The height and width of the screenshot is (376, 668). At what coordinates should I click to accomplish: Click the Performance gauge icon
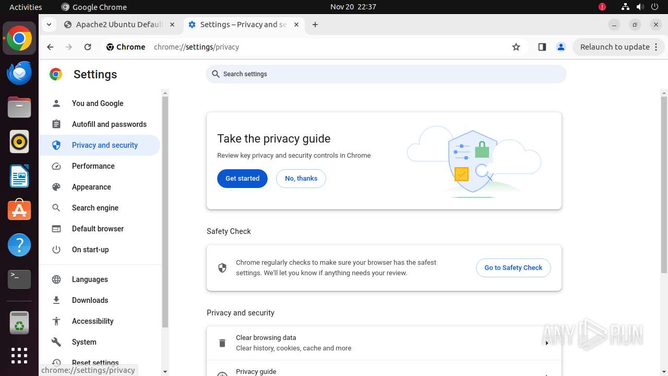click(x=56, y=166)
